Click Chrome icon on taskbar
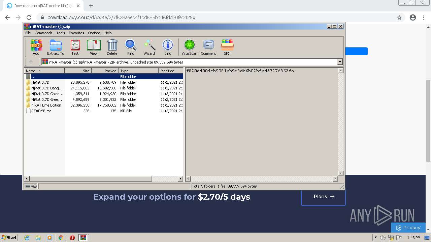This screenshot has width=431, height=242. coord(61,238)
